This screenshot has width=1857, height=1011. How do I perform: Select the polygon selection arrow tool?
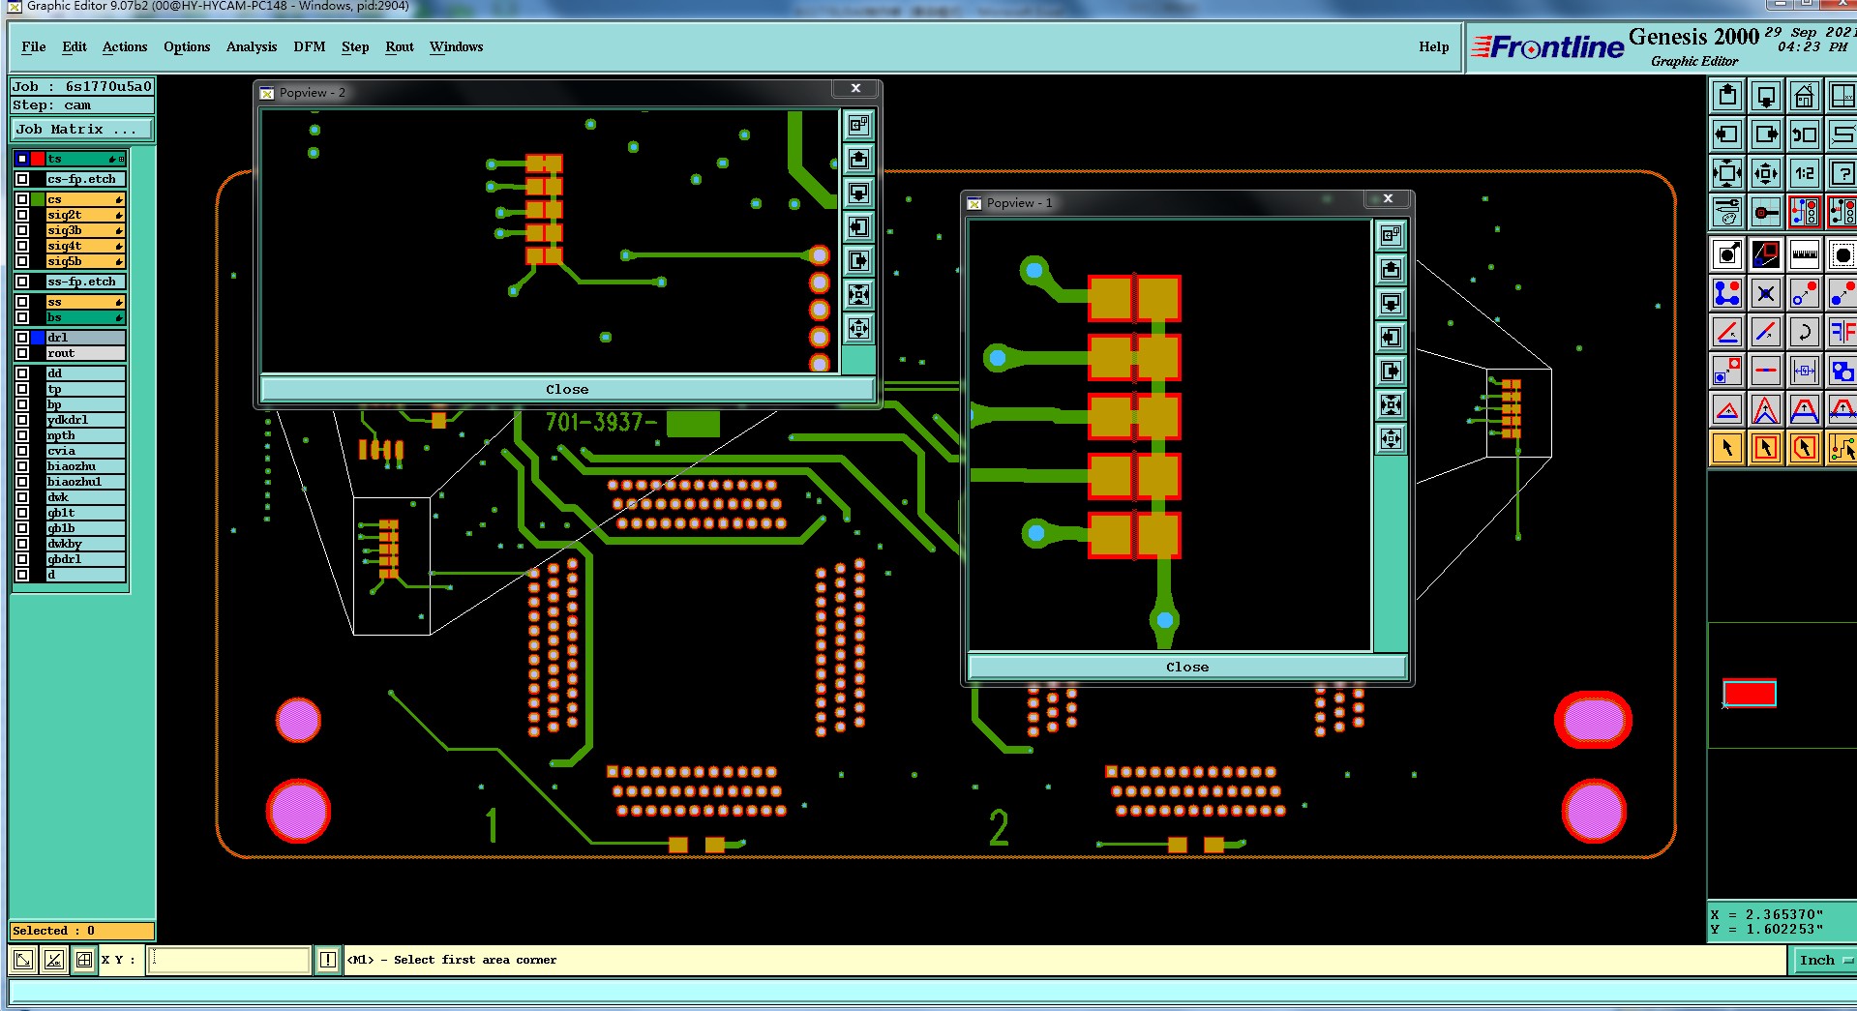click(1804, 448)
